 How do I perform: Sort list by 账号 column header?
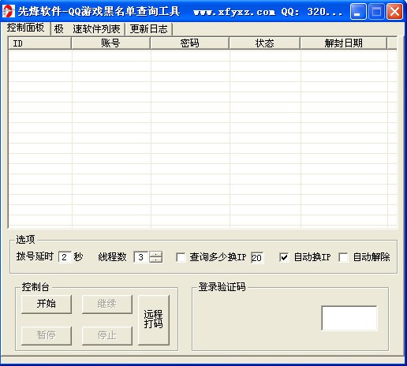tap(110, 43)
